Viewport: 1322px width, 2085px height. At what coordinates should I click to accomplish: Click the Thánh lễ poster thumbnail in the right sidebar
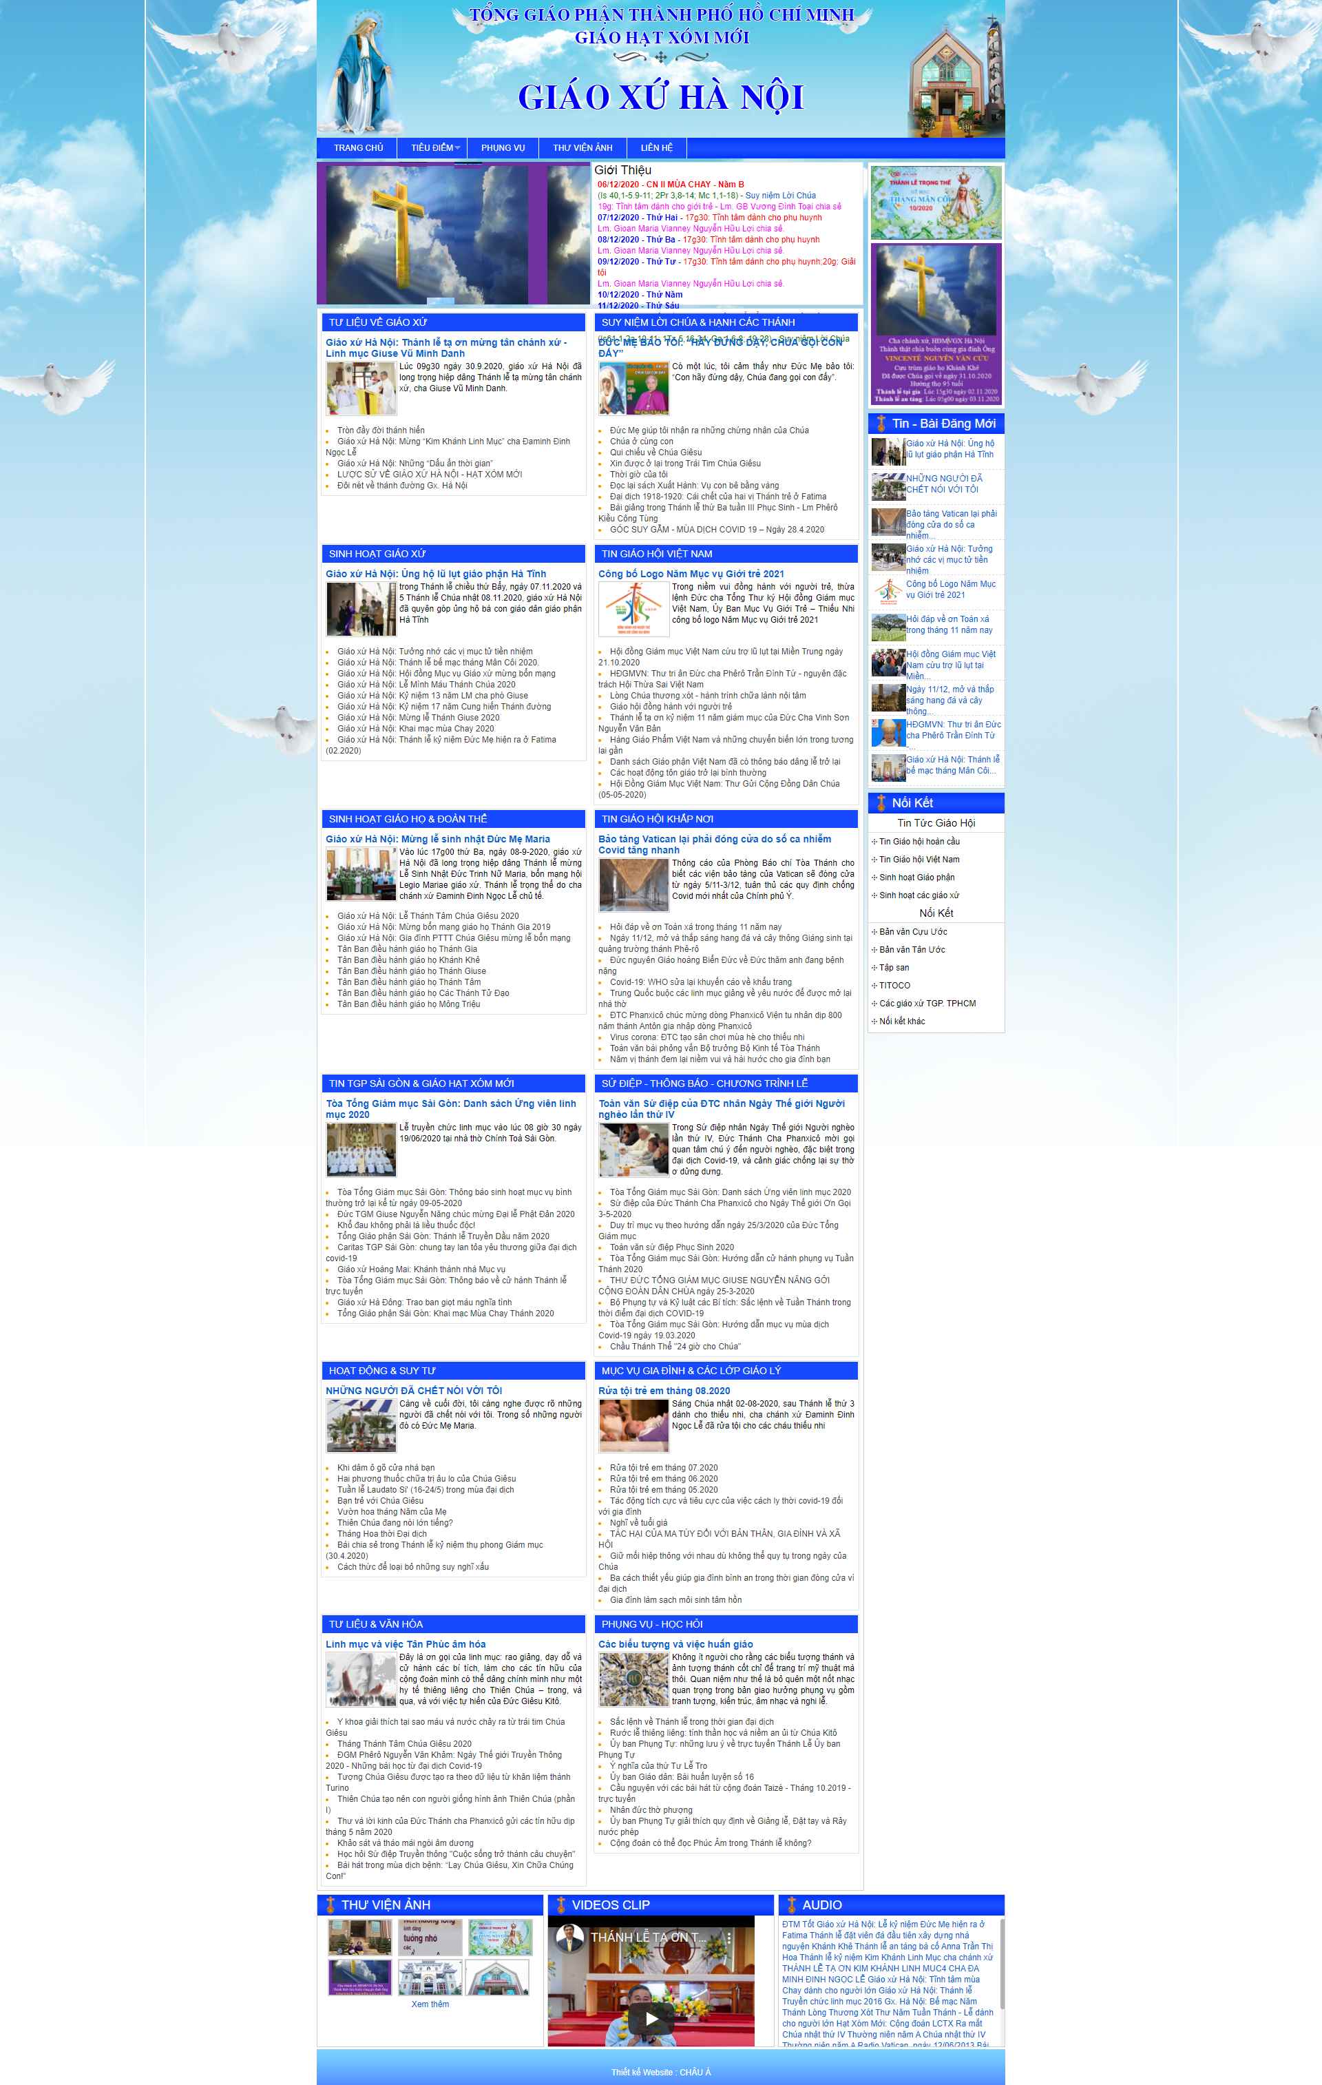tap(938, 203)
